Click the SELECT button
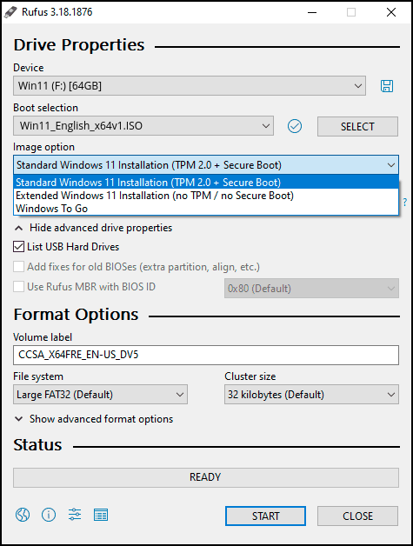The width and height of the screenshot is (413, 546). click(357, 126)
